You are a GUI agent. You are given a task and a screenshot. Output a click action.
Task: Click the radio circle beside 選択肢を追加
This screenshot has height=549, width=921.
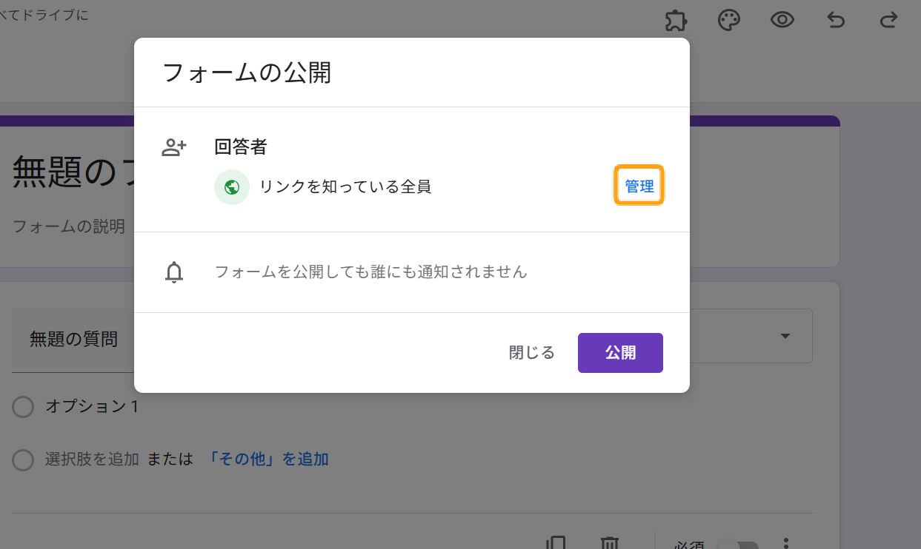pos(24,460)
